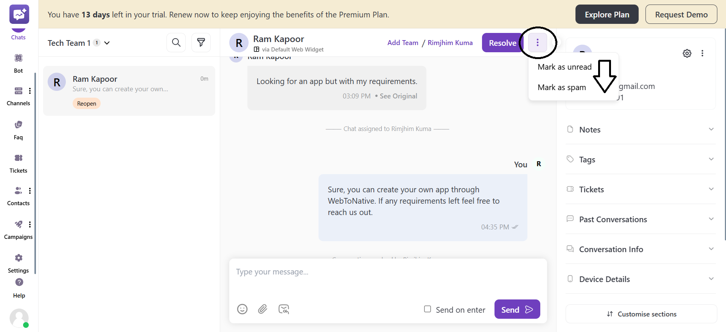
Task: Click the user profile avatar
Action: (19, 318)
